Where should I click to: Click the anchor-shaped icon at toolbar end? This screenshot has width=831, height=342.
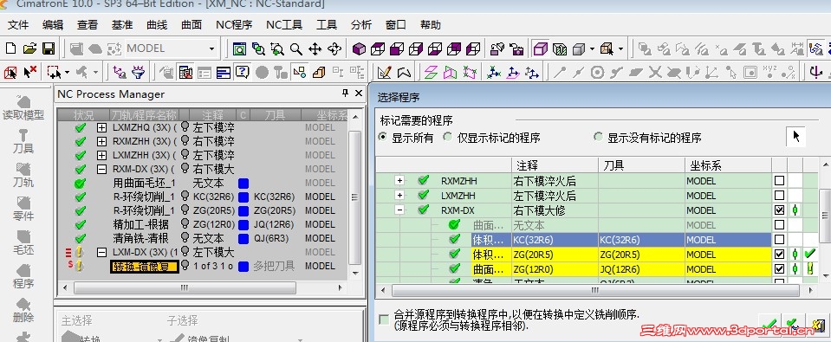tap(816, 72)
